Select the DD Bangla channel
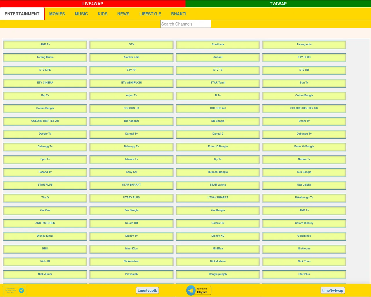 [218, 121]
